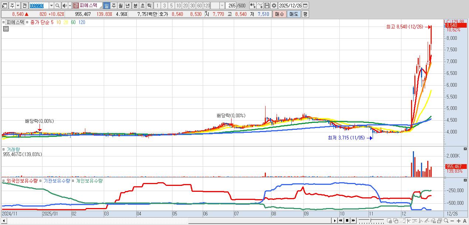Switch to the 주 weekly chart period
This screenshot has height=225, width=469.
pyautogui.click(x=113, y=6)
